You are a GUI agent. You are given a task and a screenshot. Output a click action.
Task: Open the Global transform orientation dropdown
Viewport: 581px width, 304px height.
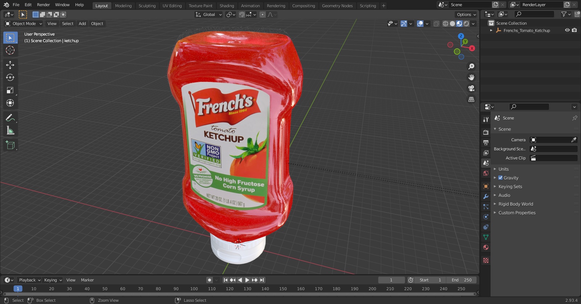[208, 15]
